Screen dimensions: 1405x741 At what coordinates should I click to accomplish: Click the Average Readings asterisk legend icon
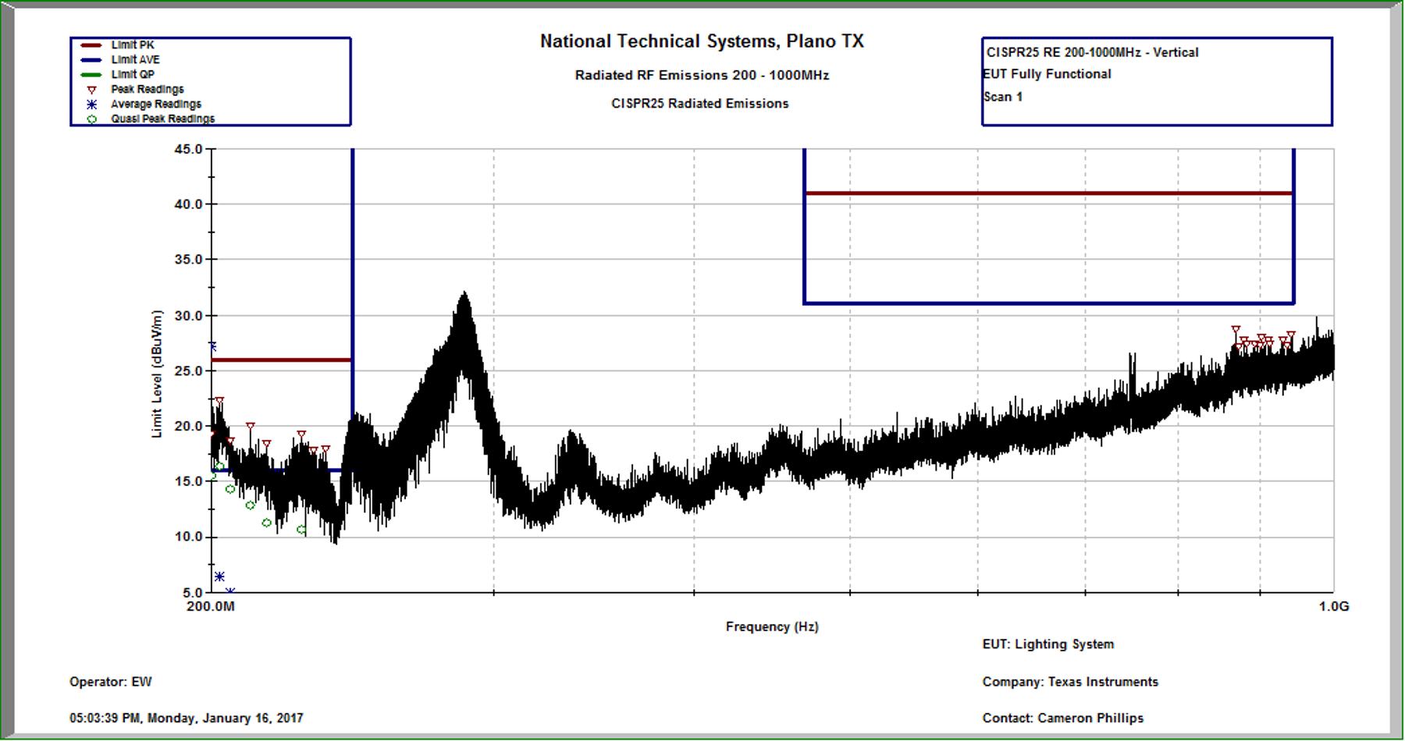(x=91, y=105)
